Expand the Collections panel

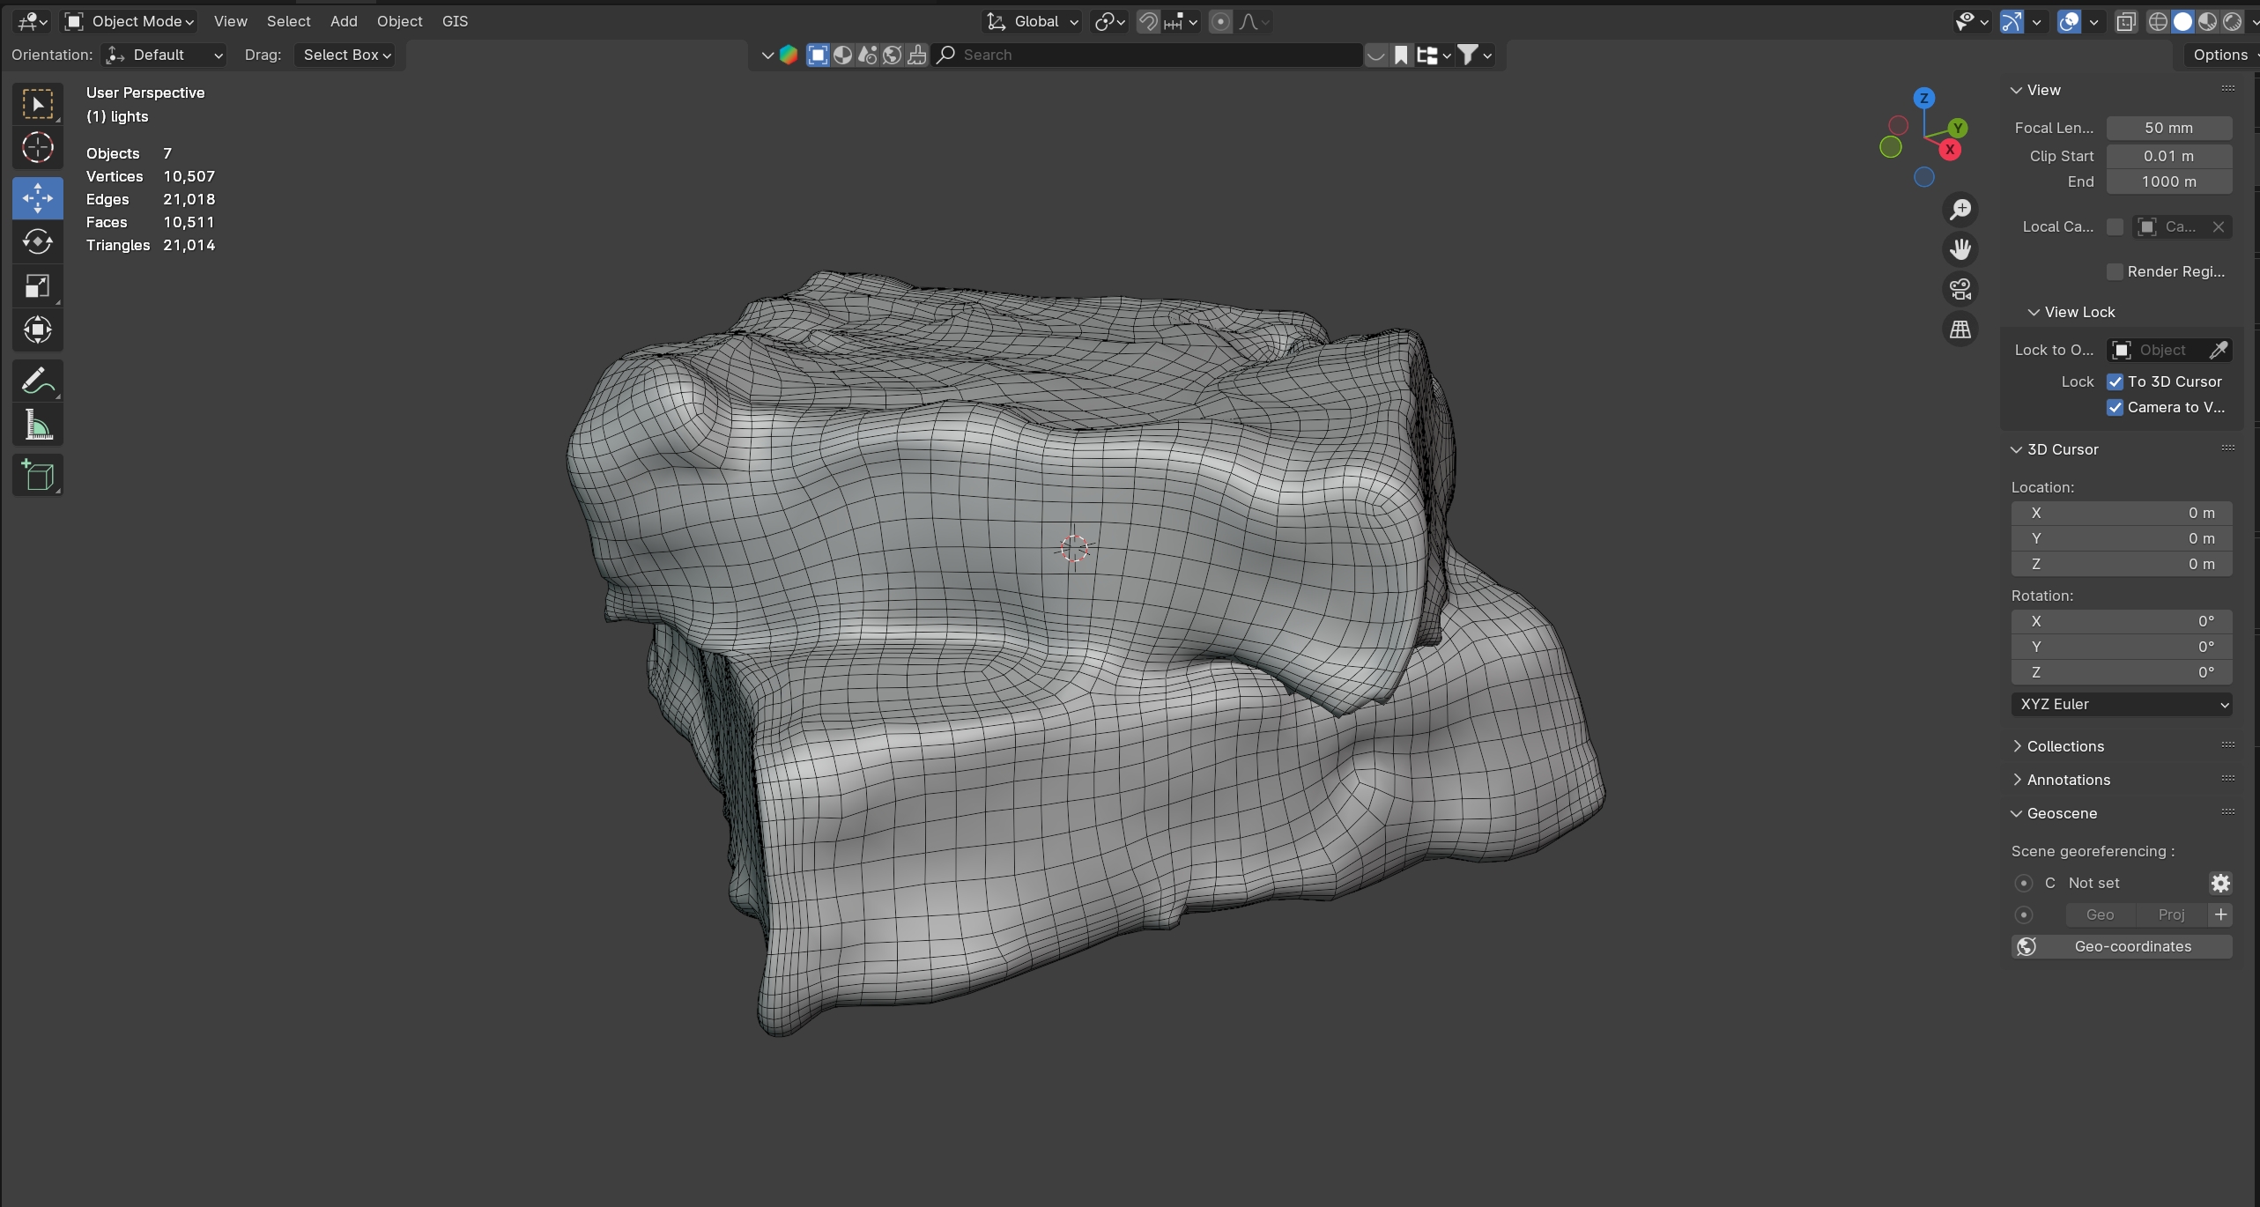pyautogui.click(x=2064, y=746)
